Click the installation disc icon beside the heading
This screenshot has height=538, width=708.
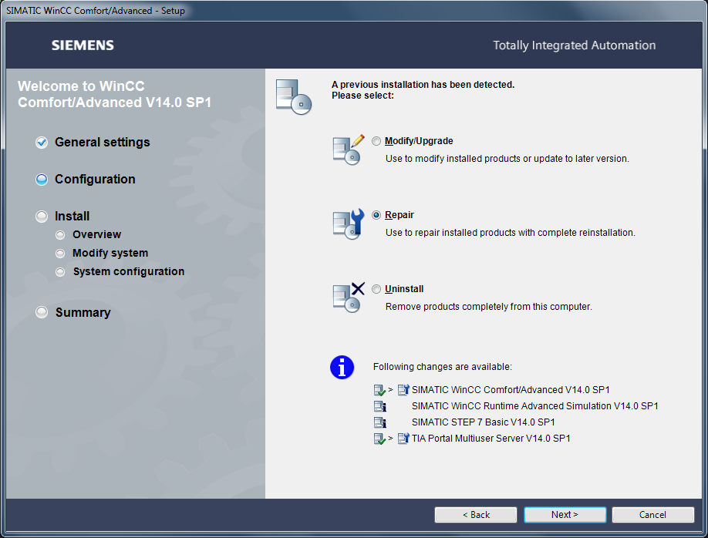point(294,96)
